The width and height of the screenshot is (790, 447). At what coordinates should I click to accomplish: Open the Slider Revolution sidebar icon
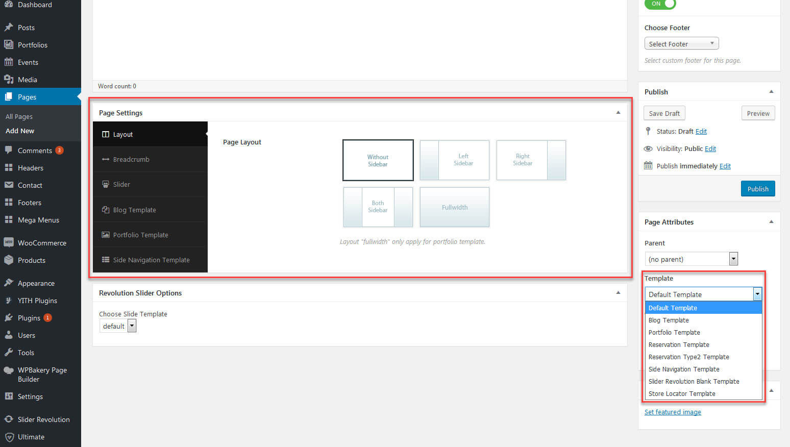pyautogui.click(x=9, y=419)
